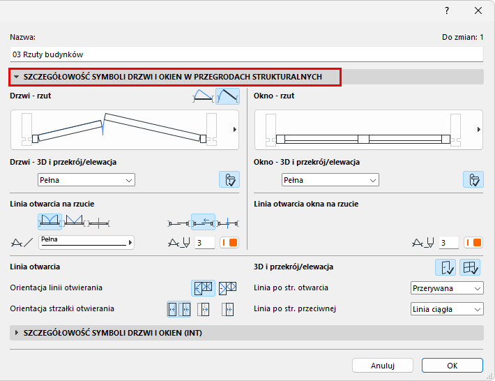
Task: Choose door centerline-only opening symbol
Action: point(98,223)
